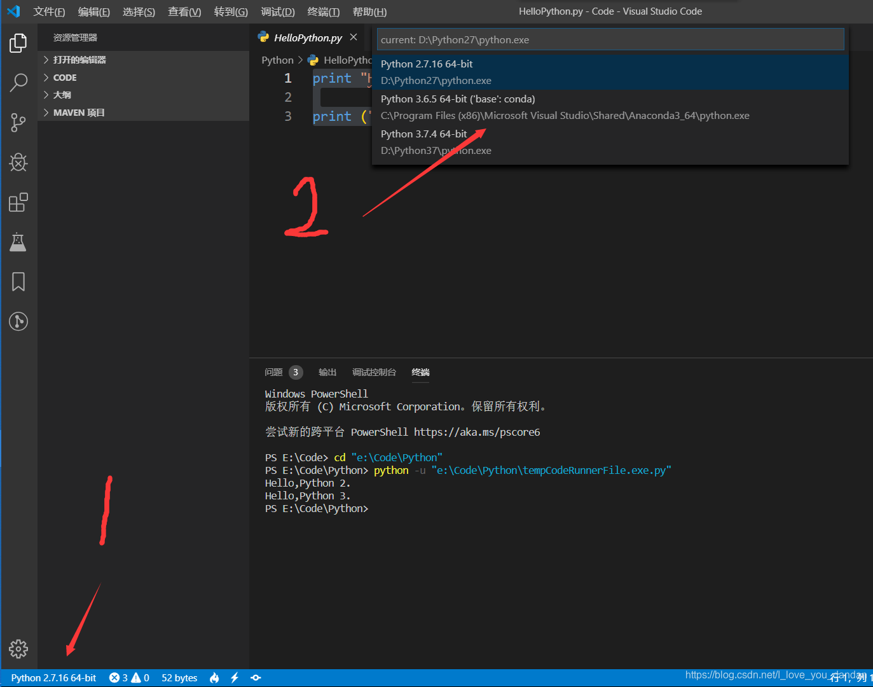873x687 pixels.
Task: Click line number 2 in editor
Action: (x=288, y=97)
